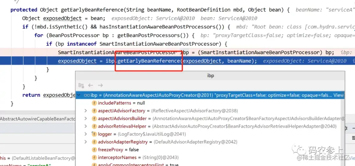Click the LogFactory$JavaUtilLog@2041 value
The width and height of the screenshot is (355, 166).
[152, 134]
